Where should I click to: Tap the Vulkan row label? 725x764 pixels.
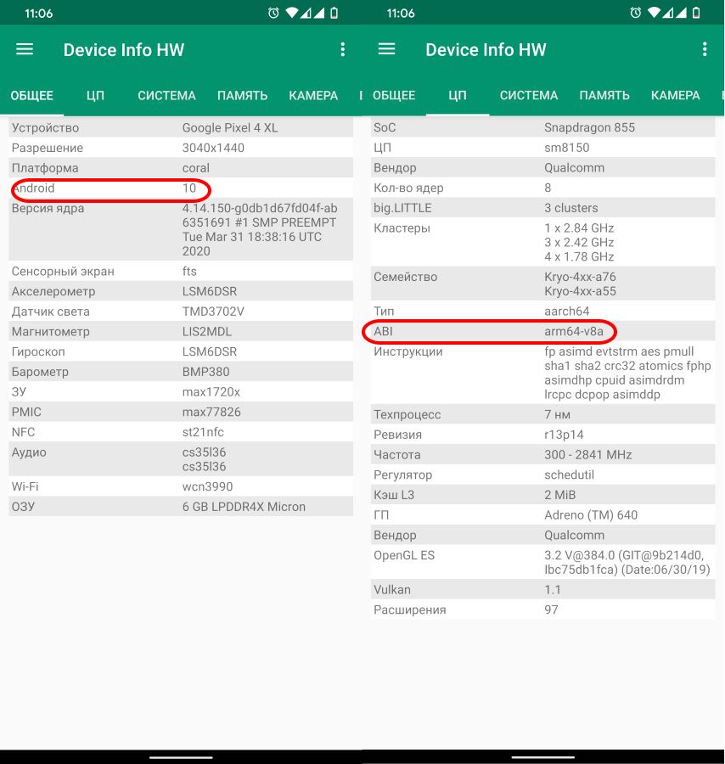(x=392, y=590)
